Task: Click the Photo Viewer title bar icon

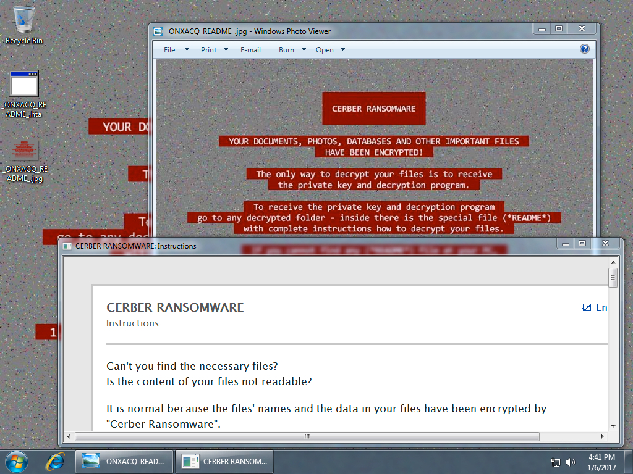Action: [158, 31]
